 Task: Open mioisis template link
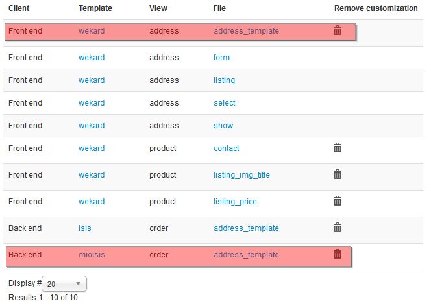point(92,255)
